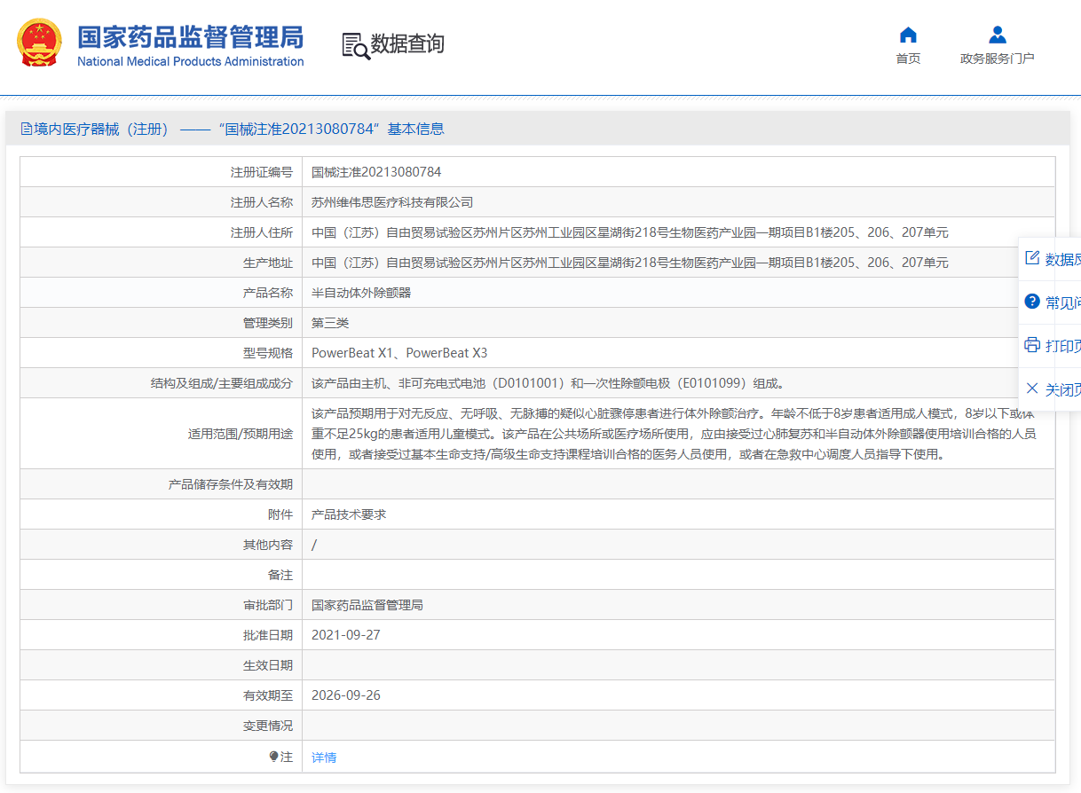Image resolution: width=1081 pixels, height=793 pixels.
Task: Click approval department value 国家药品监督管理局 in table
Action: tap(367, 605)
